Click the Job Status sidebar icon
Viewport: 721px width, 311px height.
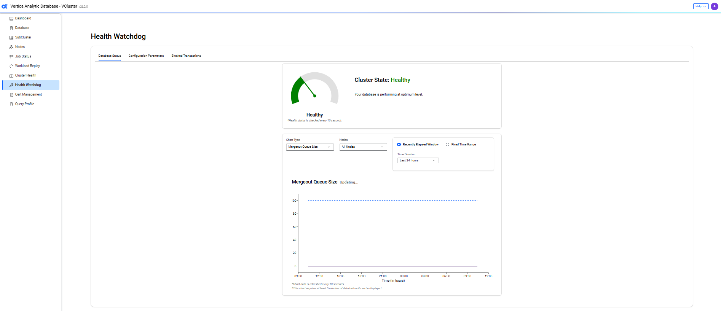click(x=11, y=57)
